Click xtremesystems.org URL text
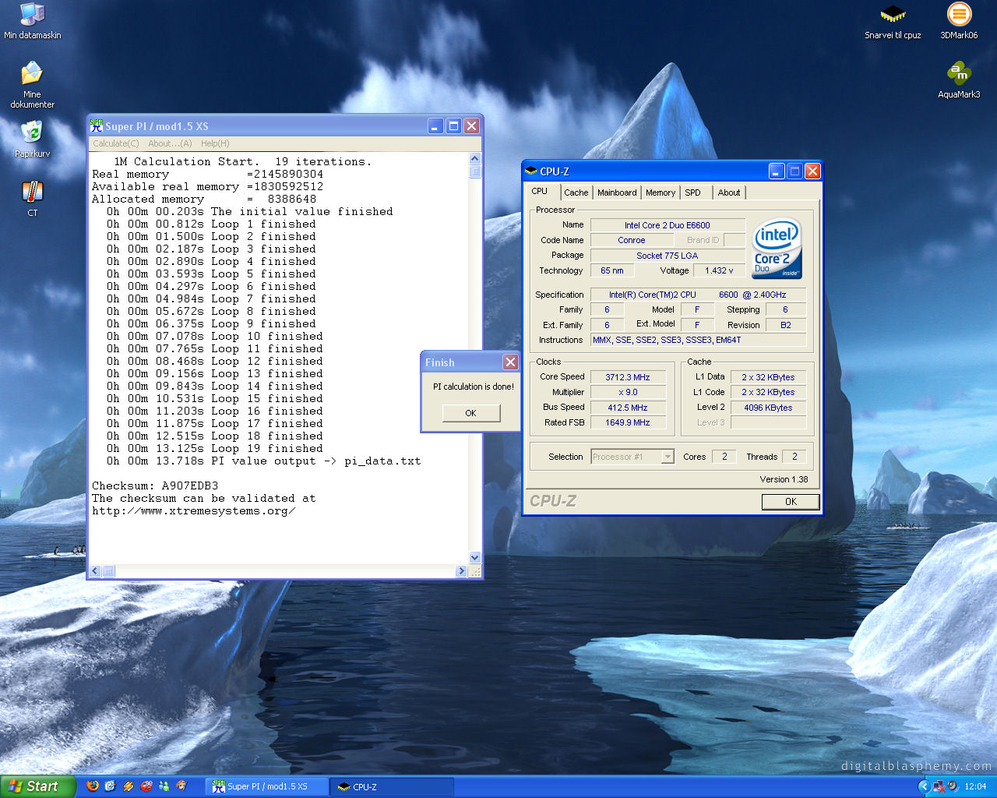This screenshot has width=997, height=798. (194, 511)
